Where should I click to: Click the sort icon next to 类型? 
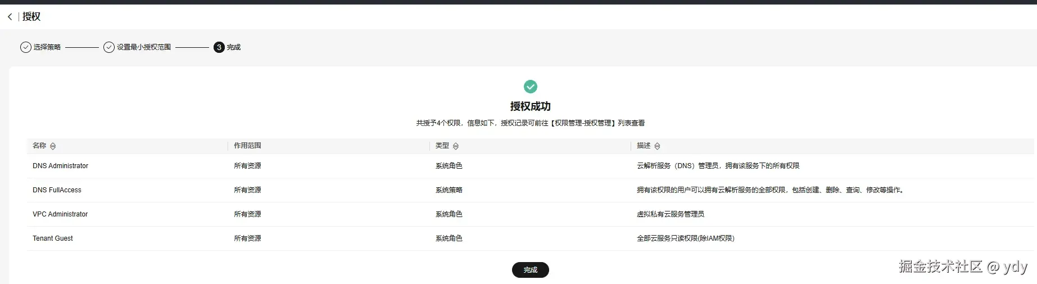click(456, 146)
